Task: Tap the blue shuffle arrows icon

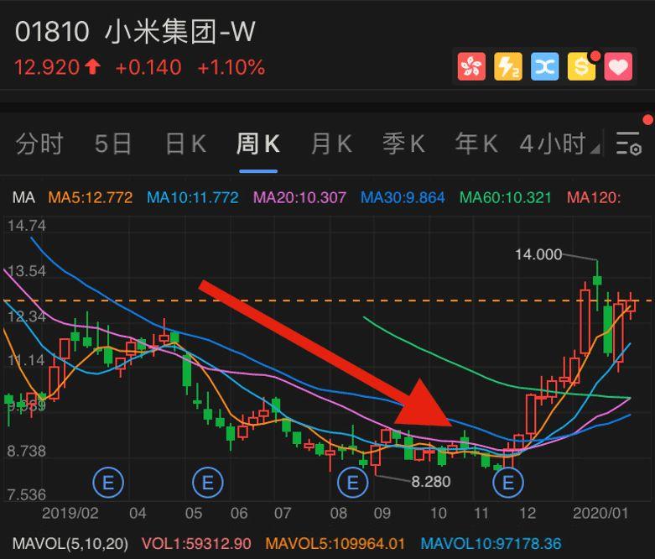Action: 545,66
